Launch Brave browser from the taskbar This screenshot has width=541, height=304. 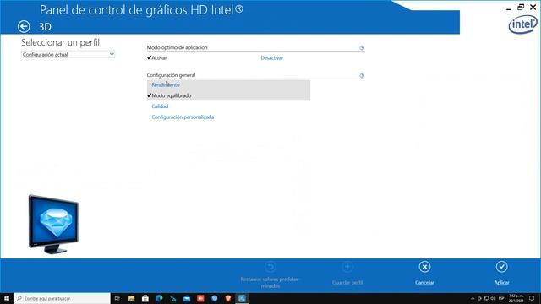point(228,298)
